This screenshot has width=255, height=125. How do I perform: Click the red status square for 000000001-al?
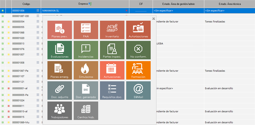pos(3,88)
